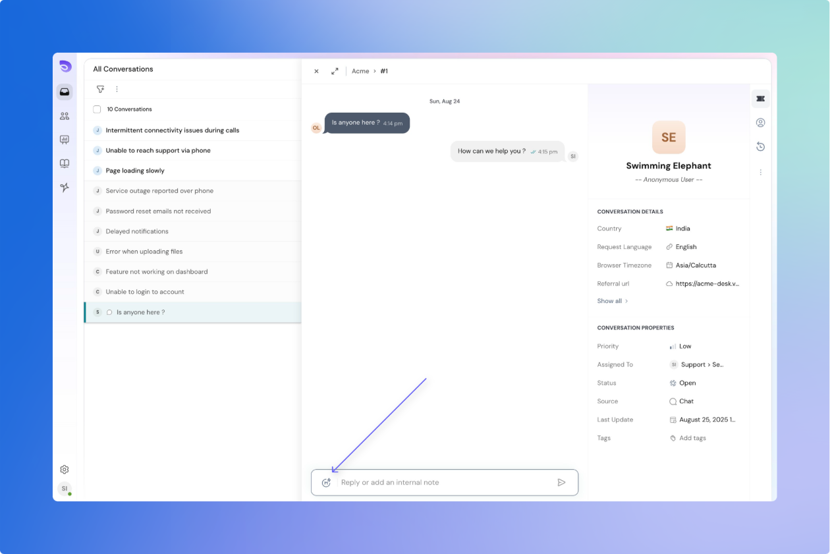Open the conversations filter icon
Screen dimensions: 830x554
click(x=100, y=89)
